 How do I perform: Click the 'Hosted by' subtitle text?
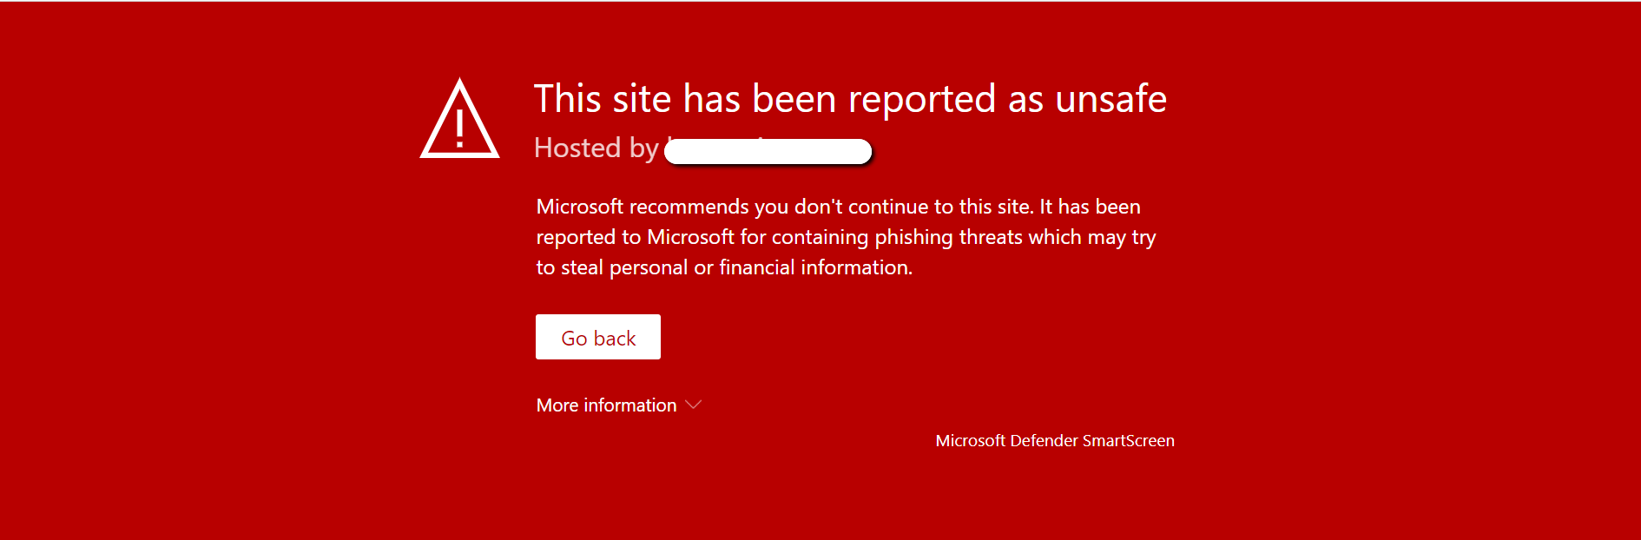[x=596, y=148]
